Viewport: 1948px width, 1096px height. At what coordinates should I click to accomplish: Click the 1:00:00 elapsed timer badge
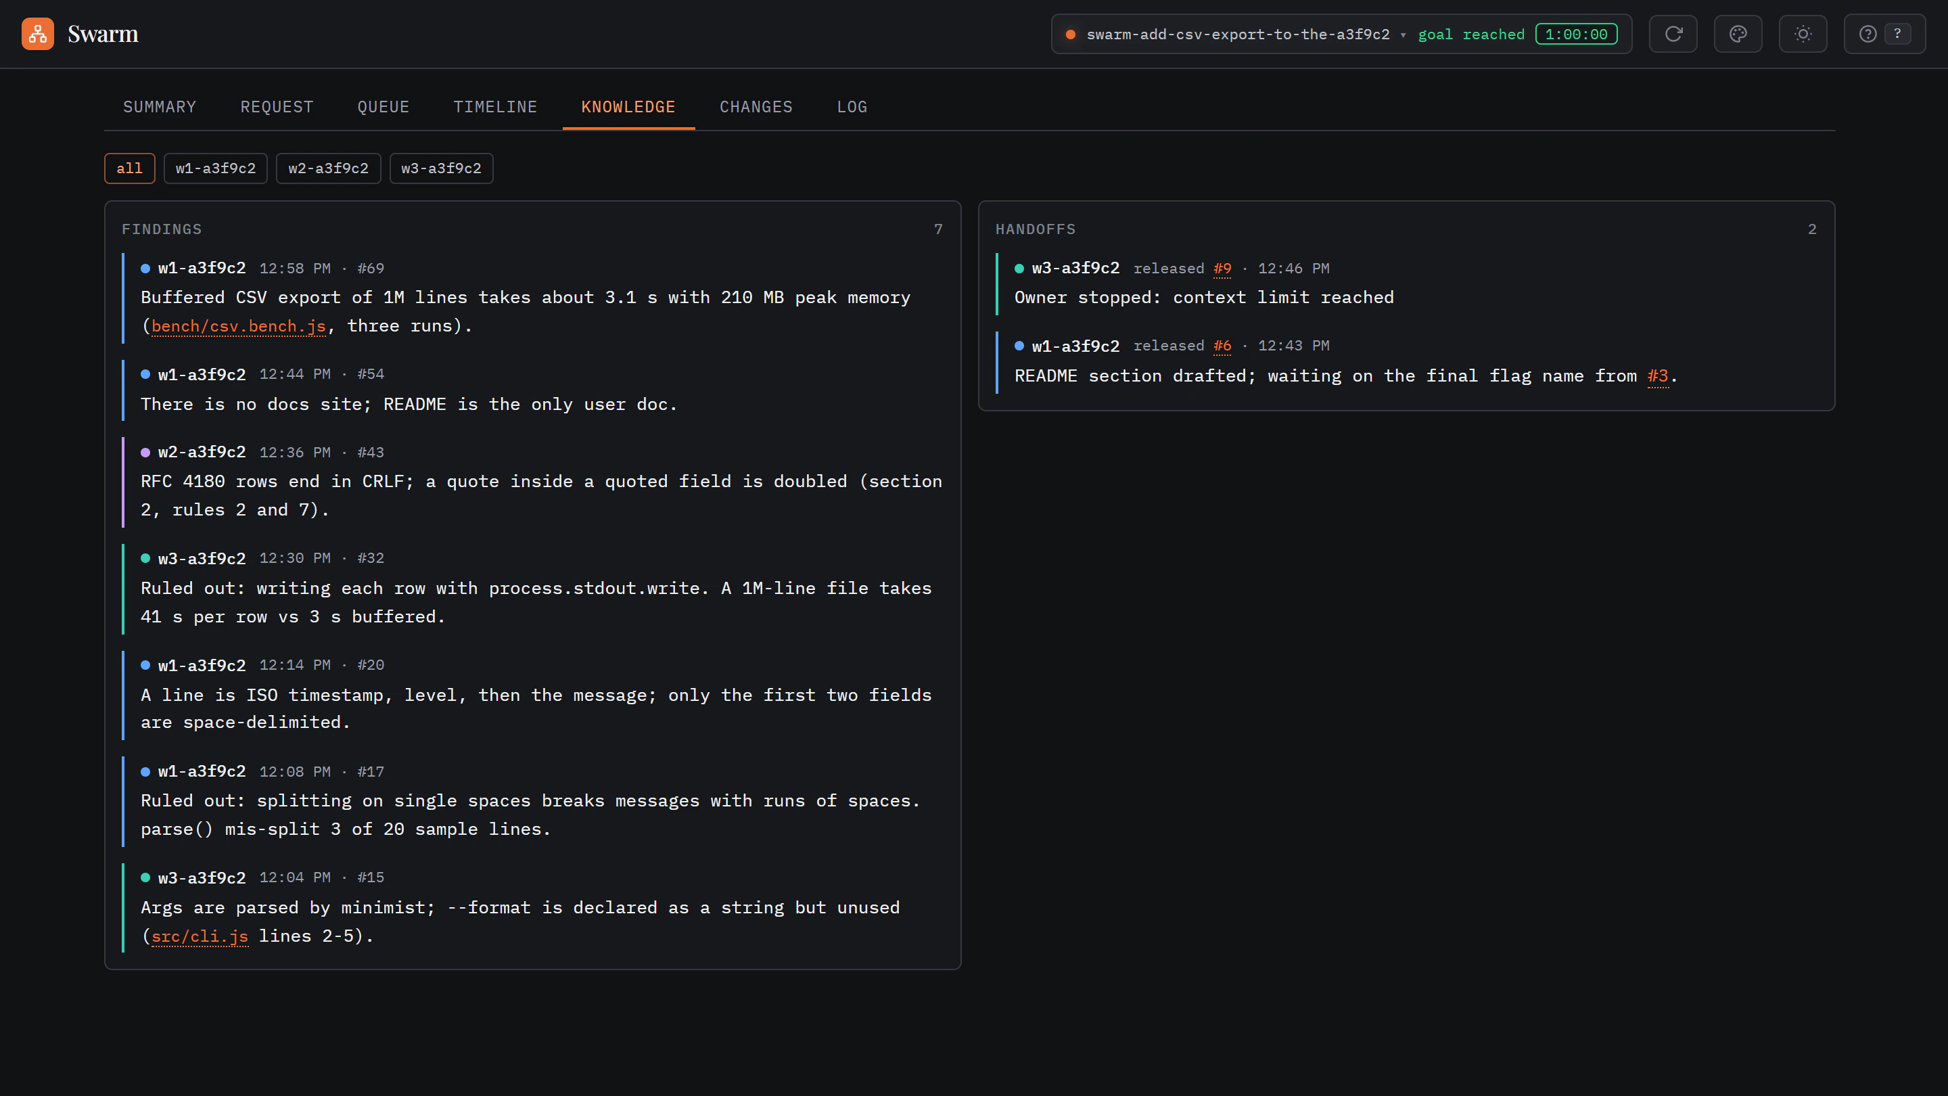(1576, 34)
